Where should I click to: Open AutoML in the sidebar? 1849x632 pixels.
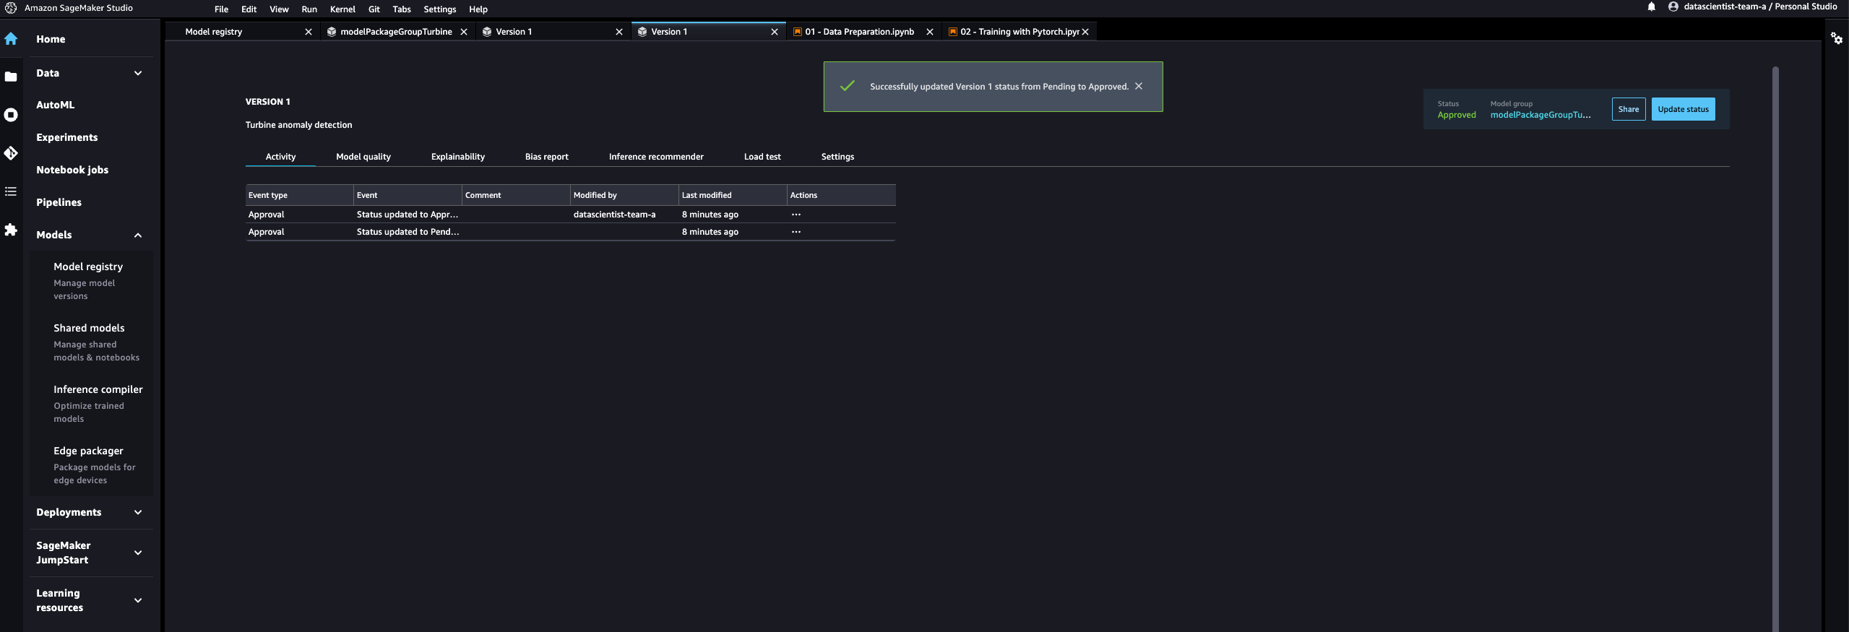[56, 105]
